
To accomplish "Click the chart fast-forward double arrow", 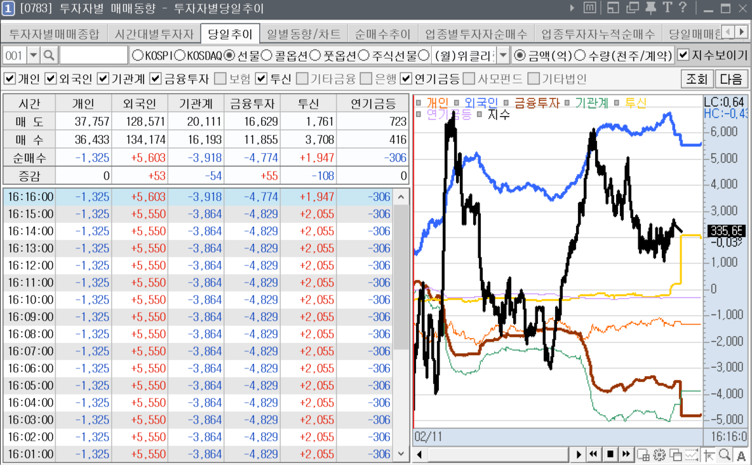I will click(626, 454).
